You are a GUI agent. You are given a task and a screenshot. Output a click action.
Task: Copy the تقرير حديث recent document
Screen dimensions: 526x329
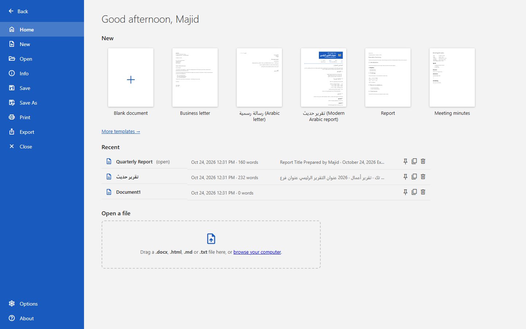(414, 177)
